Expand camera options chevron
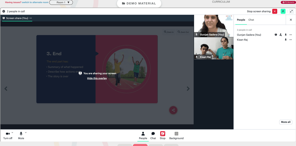The image size is (296, 146). click(12, 133)
